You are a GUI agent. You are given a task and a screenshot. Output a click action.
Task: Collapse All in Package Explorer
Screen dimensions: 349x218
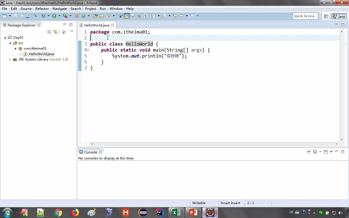tap(49, 32)
